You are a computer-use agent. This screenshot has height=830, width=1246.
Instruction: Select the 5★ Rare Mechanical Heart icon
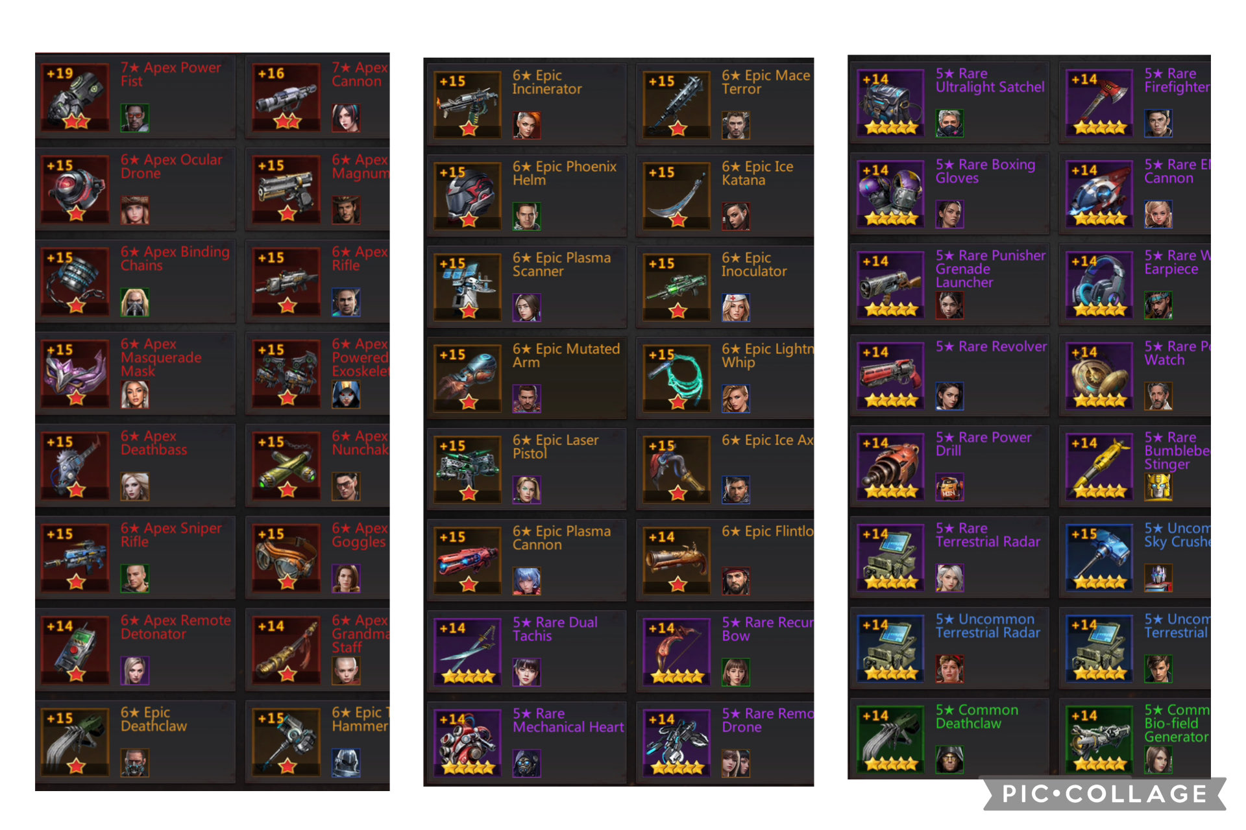pyautogui.click(x=468, y=742)
